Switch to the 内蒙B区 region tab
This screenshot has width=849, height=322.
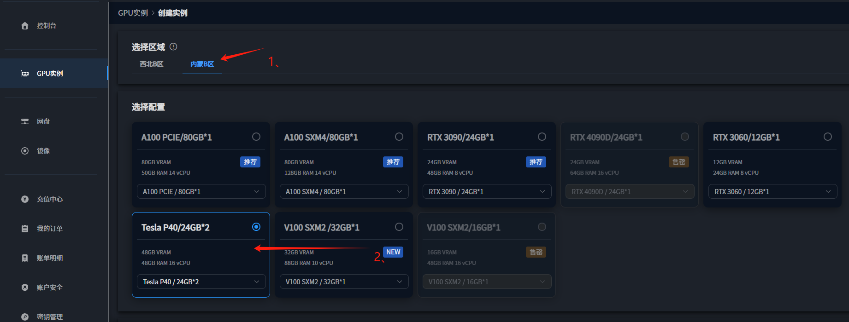point(202,64)
